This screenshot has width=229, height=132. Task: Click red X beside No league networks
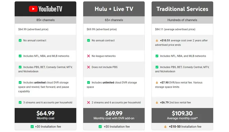(x=88, y=56)
